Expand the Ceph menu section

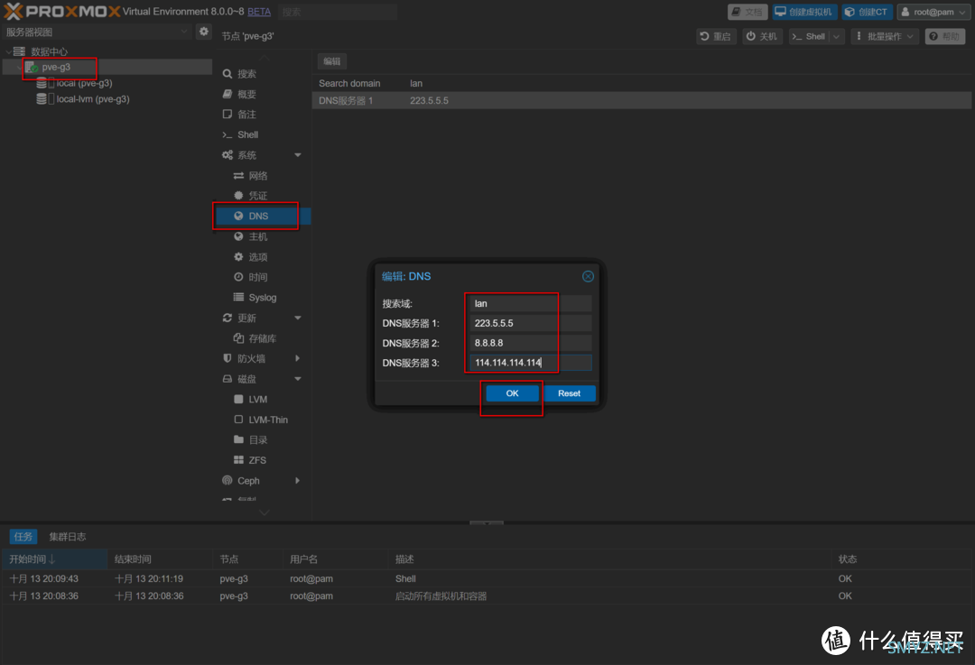[297, 481]
